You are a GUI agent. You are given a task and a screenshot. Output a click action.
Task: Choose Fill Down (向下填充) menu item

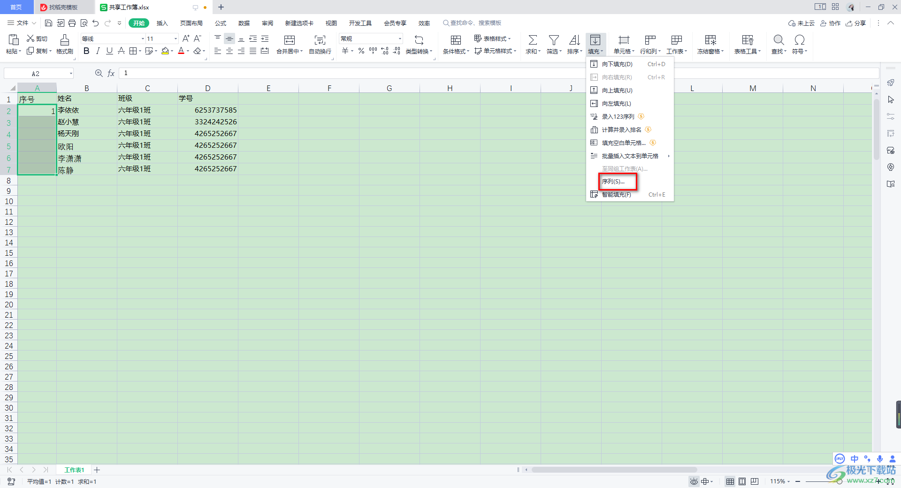(x=630, y=64)
